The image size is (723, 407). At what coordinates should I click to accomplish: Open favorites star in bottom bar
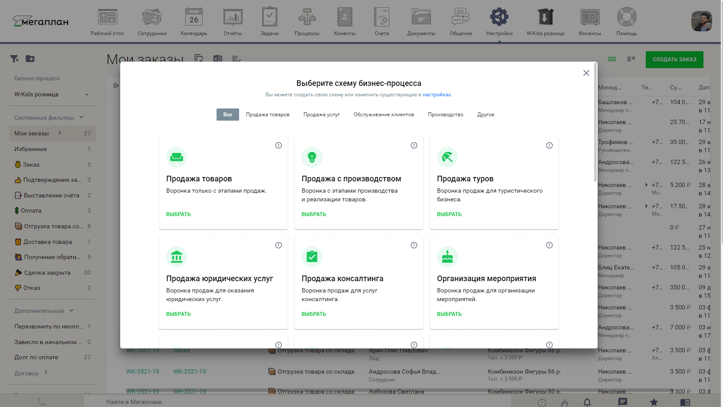coord(654,402)
